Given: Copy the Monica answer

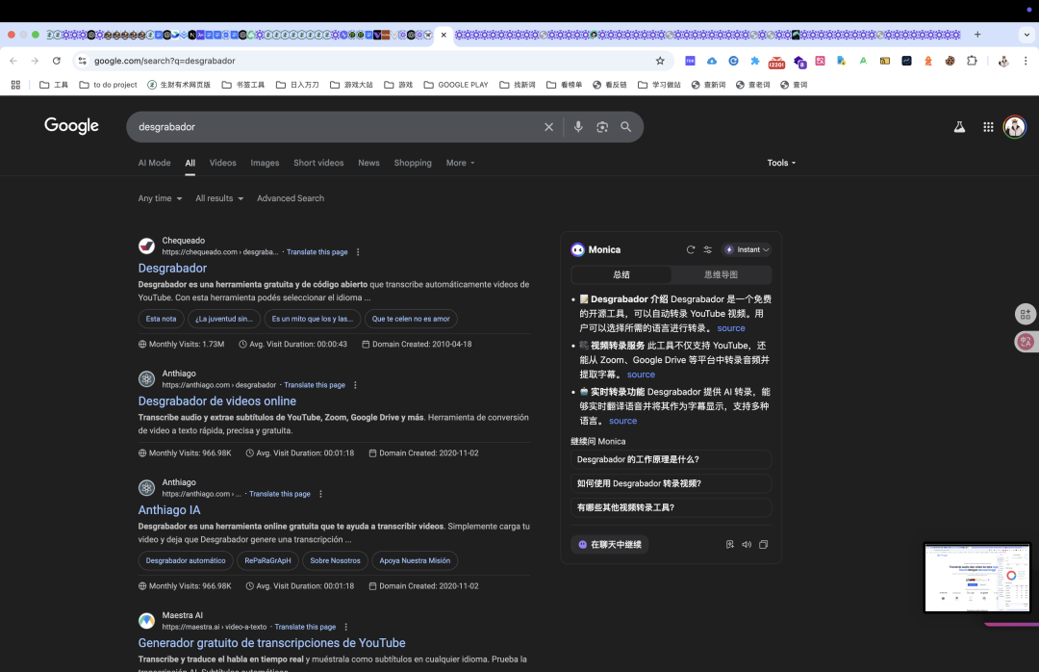Looking at the screenshot, I should (x=763, y=544).
